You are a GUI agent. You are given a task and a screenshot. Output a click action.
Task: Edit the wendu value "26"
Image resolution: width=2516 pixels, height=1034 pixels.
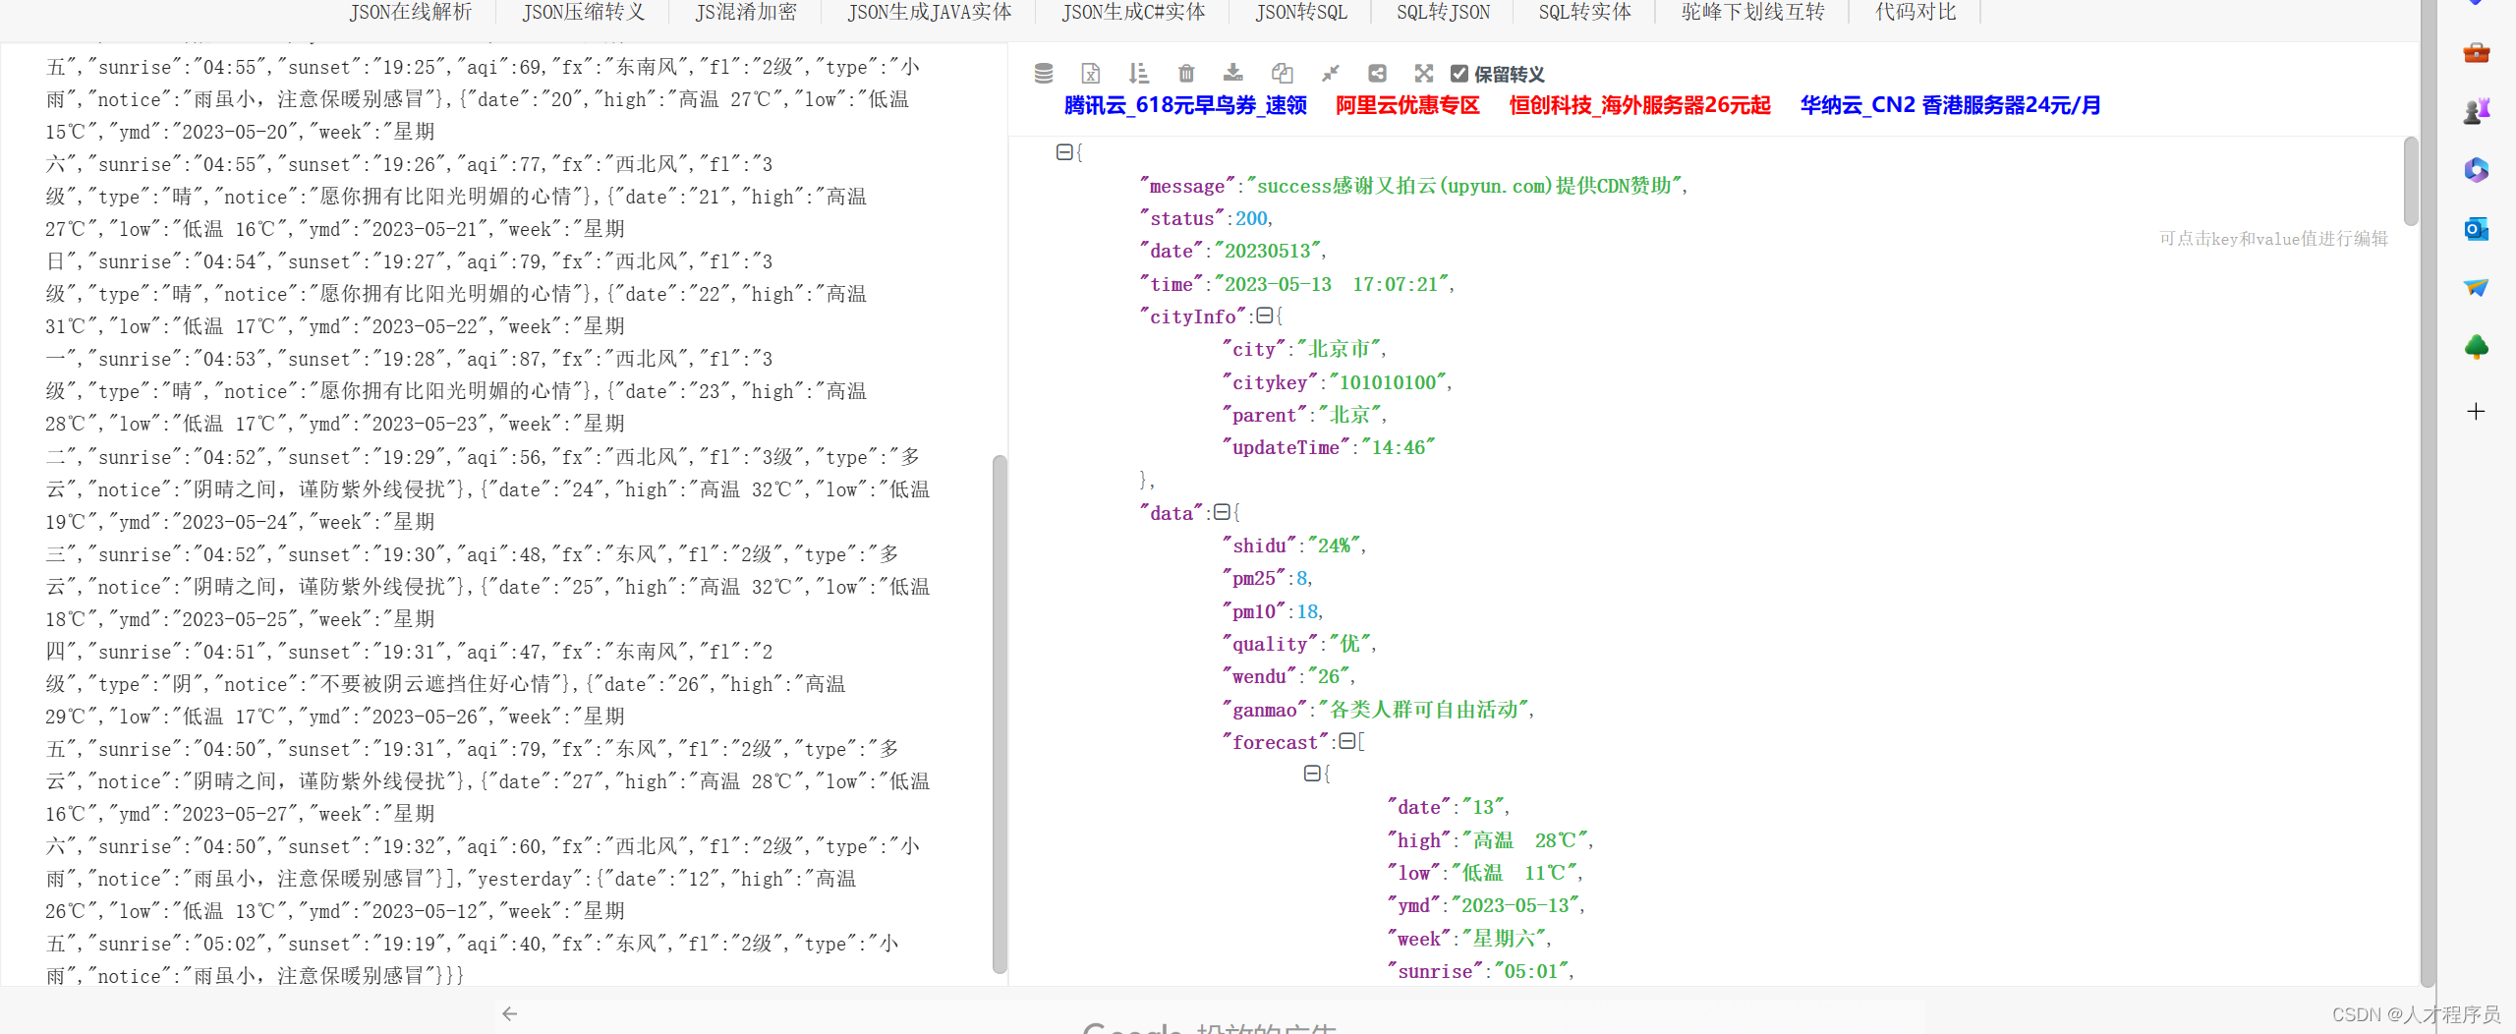[x=1328, y=676]
